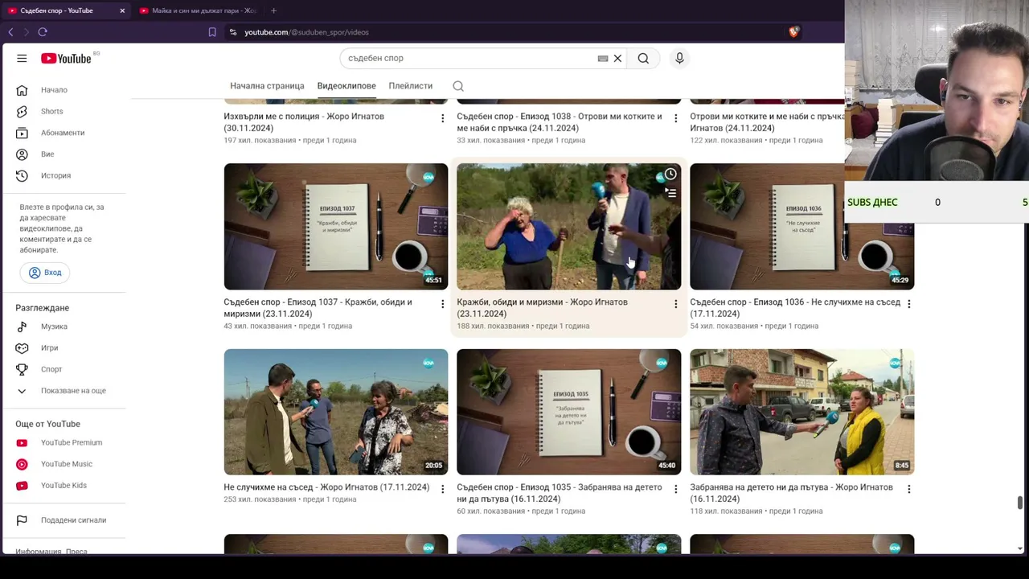This screenshot has height=579, width=1029.
Task: Open options for Забранява на детето - Жоро Игнатов
Action: (908, 488)
